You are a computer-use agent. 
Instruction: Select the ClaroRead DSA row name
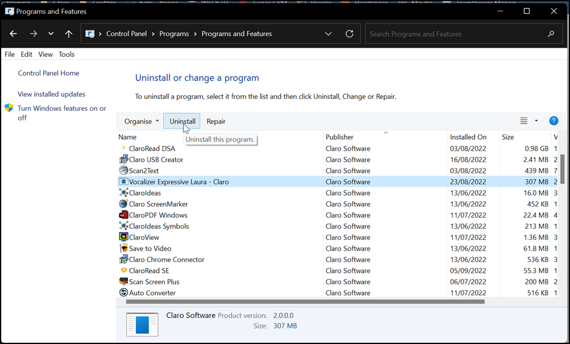click(x=152, y=148)
